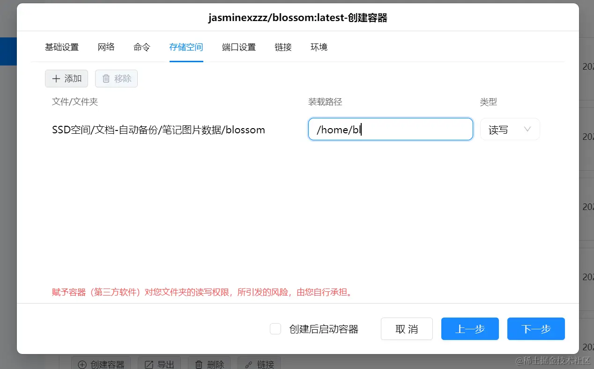Click the 导出 export icon
Image resolution: width=594 pixels, height=369 pixels.
click(148, 364)
